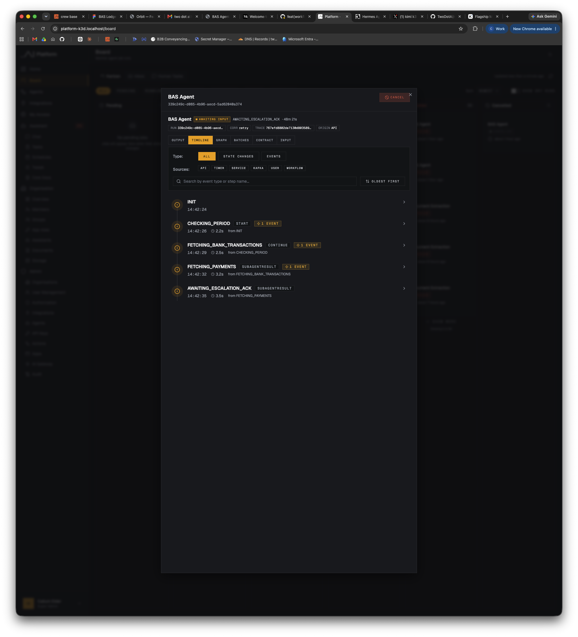Change sort order via OLDEST FIRST button
The image size is (578, 637).
click(383, 181)
